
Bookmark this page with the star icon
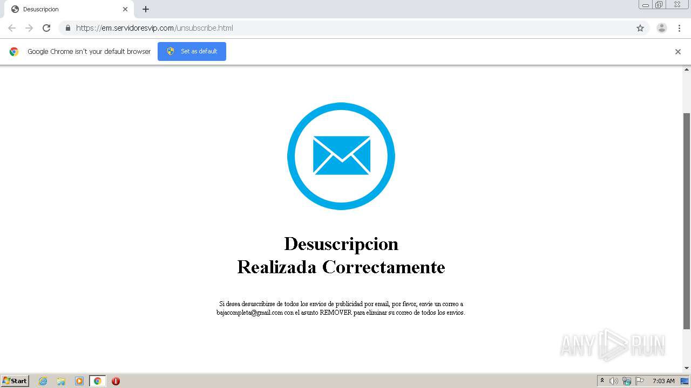coord(640,28)
